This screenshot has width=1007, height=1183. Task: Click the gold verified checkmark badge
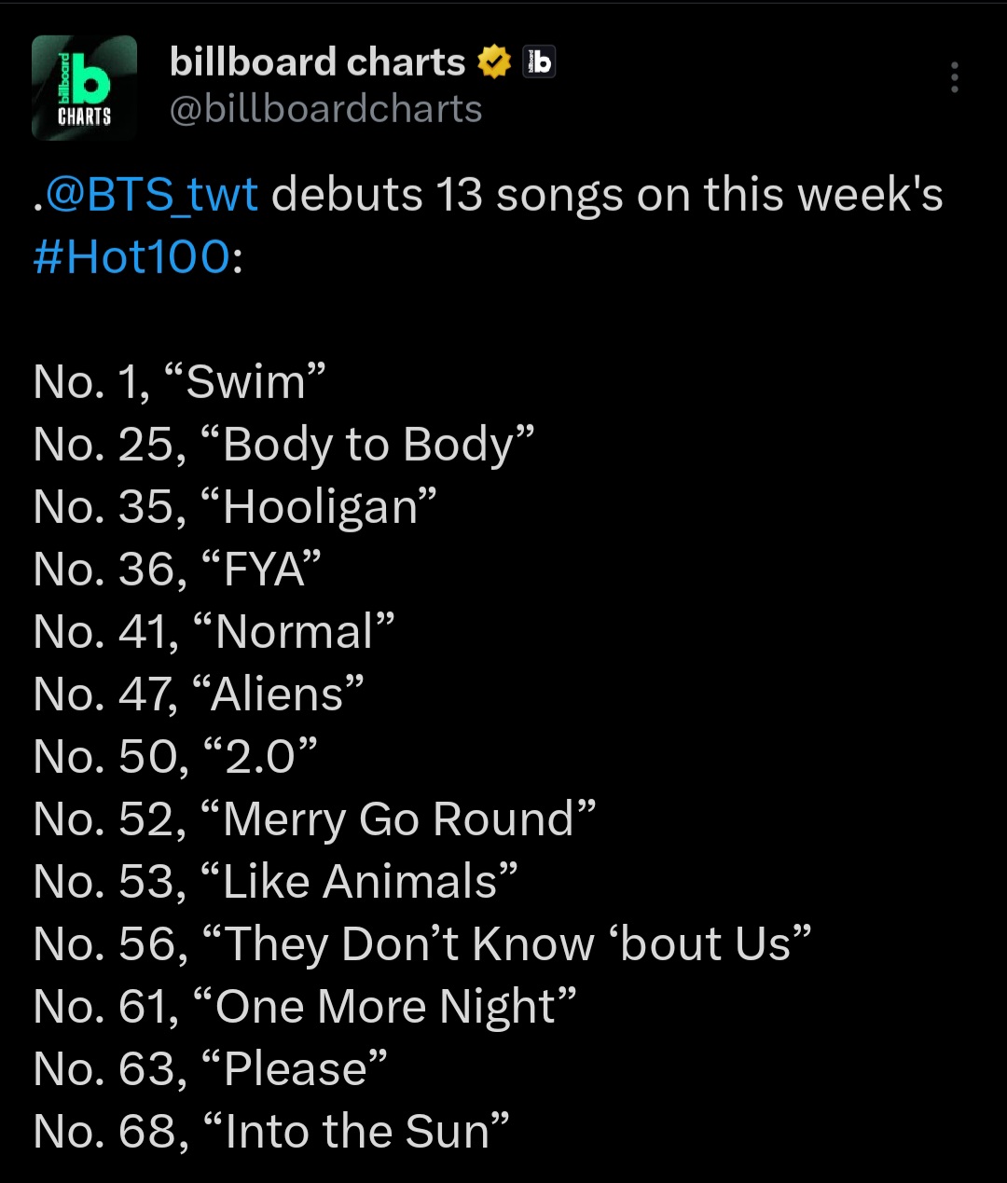tap(494, 62)
